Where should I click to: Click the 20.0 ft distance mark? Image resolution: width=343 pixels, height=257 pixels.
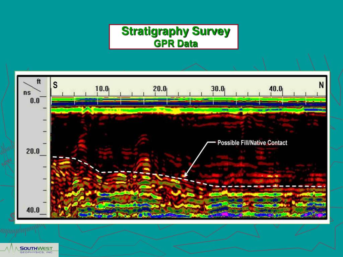(160, 89)
